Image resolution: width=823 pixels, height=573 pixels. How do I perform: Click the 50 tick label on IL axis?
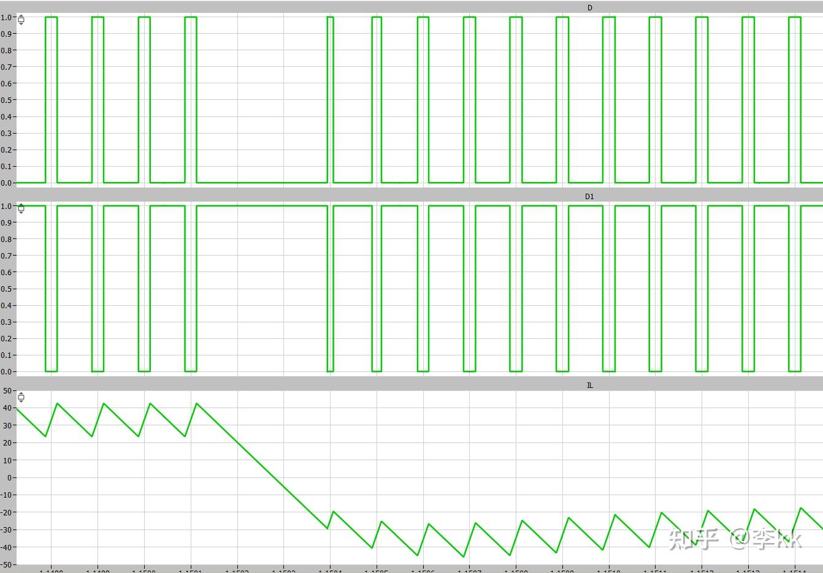click(7, 390)
